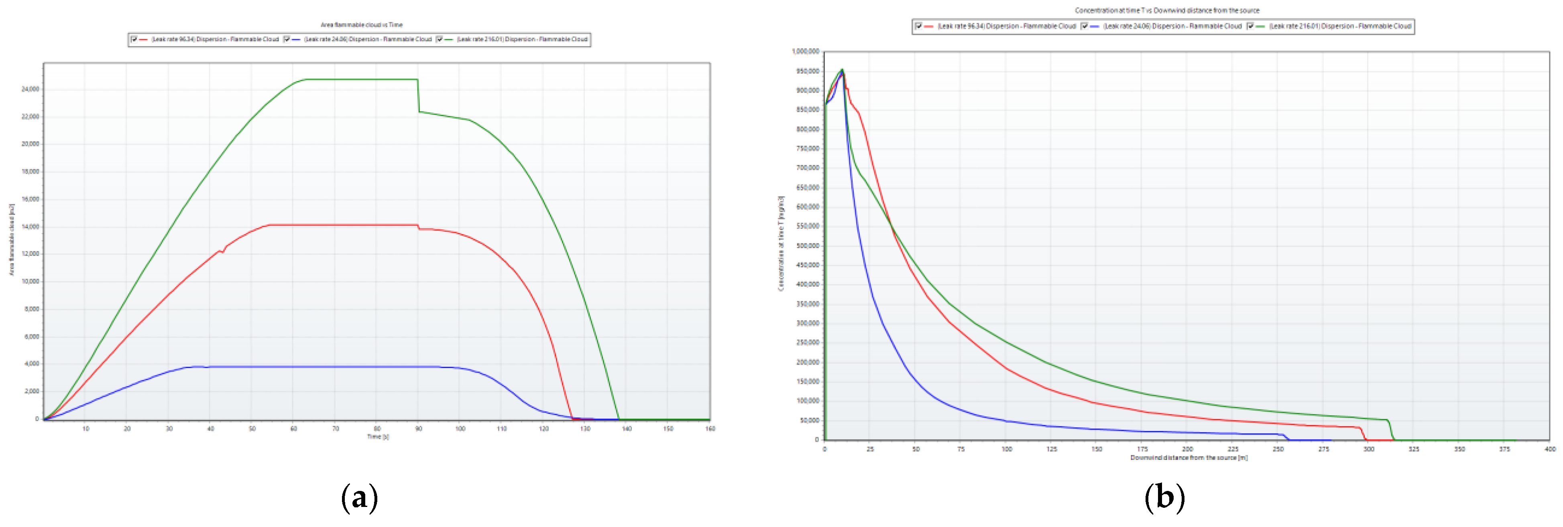Click 'Concentration at time T vs Downwind distance' title
This screenshot has width=1563, height=527.
[x=1167, y=10]
